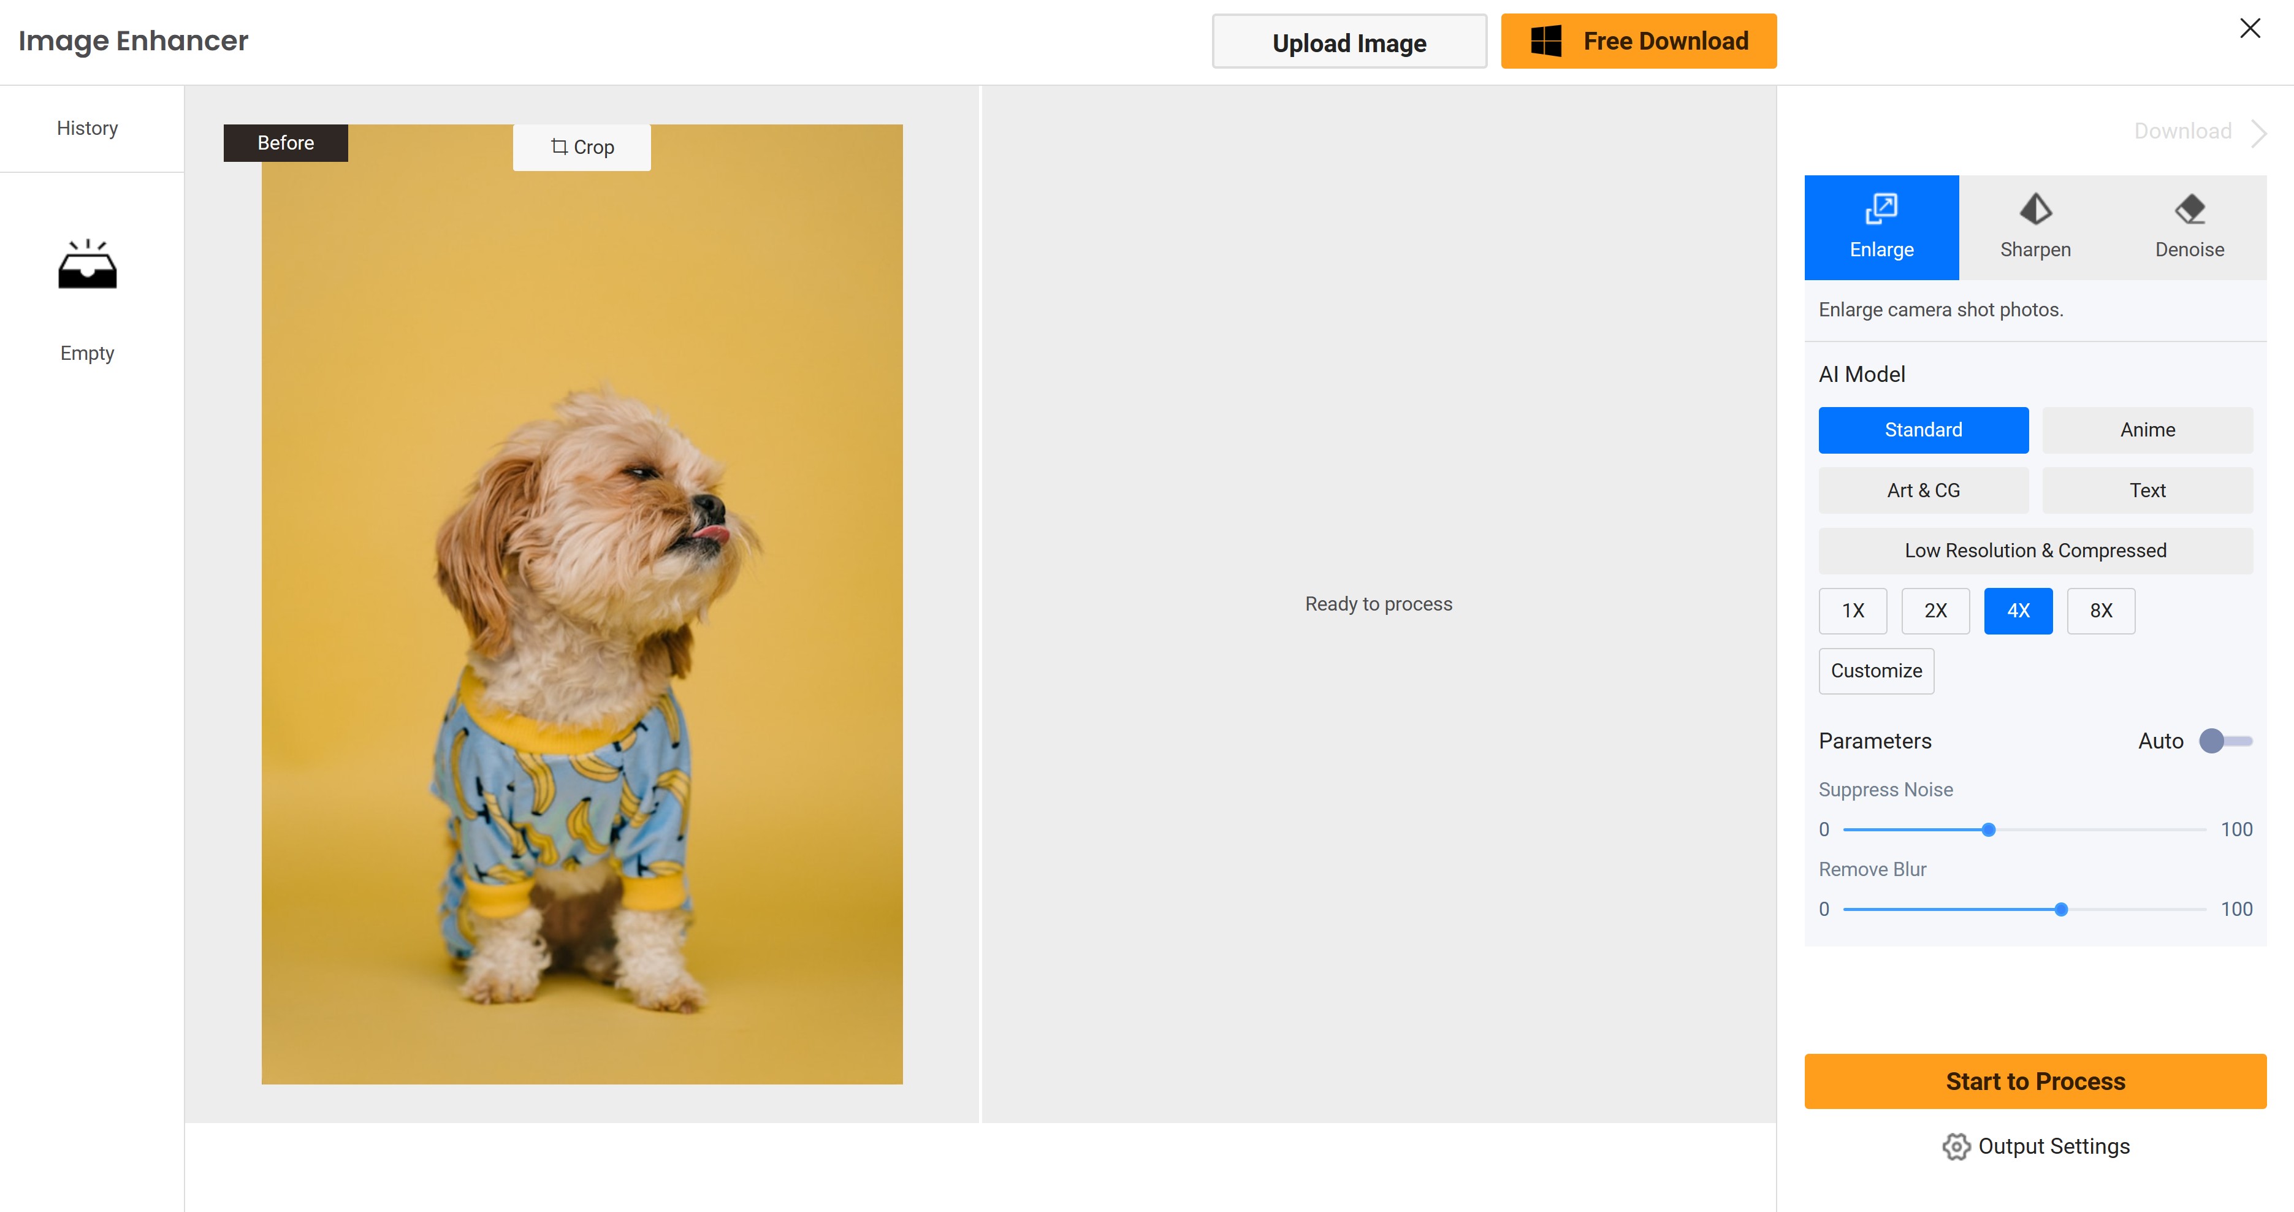Click the Start to Process button

[2035, 1080]
